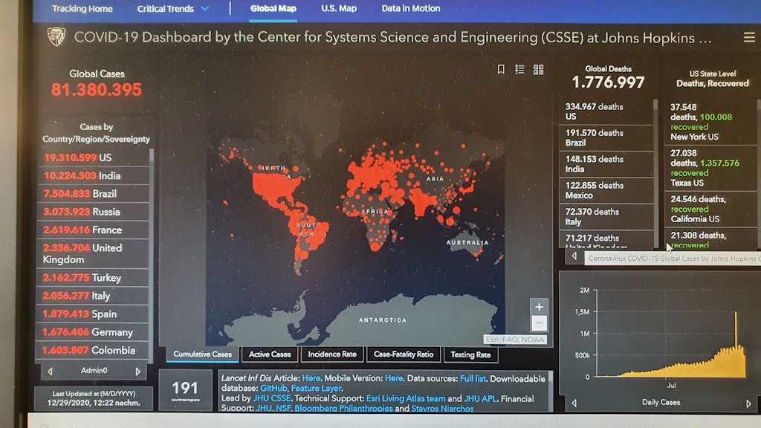Select India in the cases list
The width and height of the screenshot is (761, 428).
pos(93,175)
